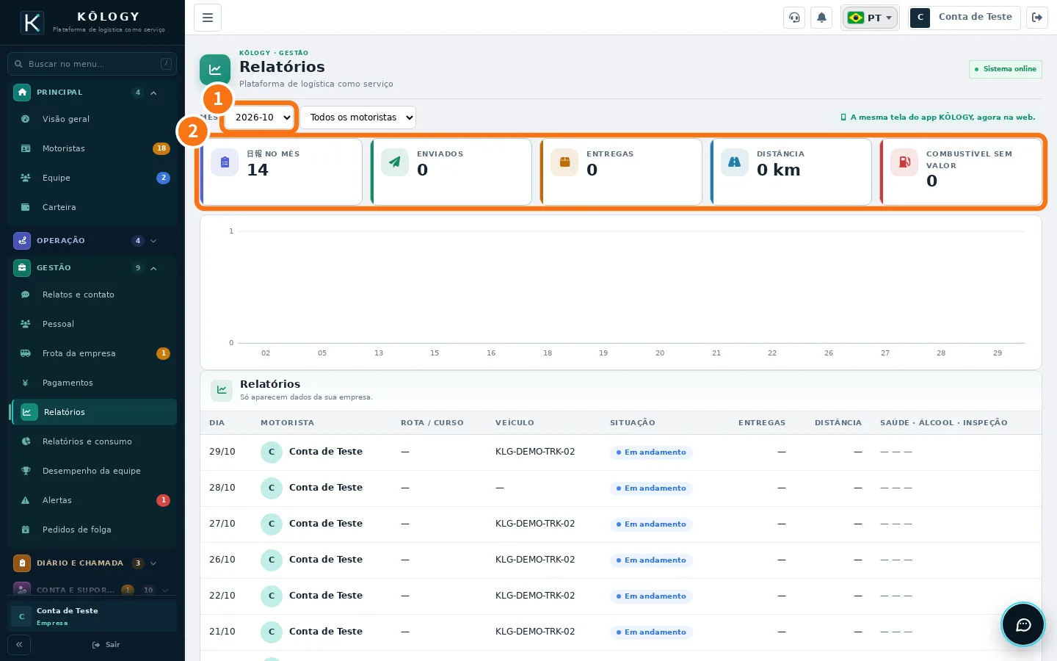Click the date 22/10 in the table
The width and height of the screenshot is (1057, 661).
click(222, 596)
